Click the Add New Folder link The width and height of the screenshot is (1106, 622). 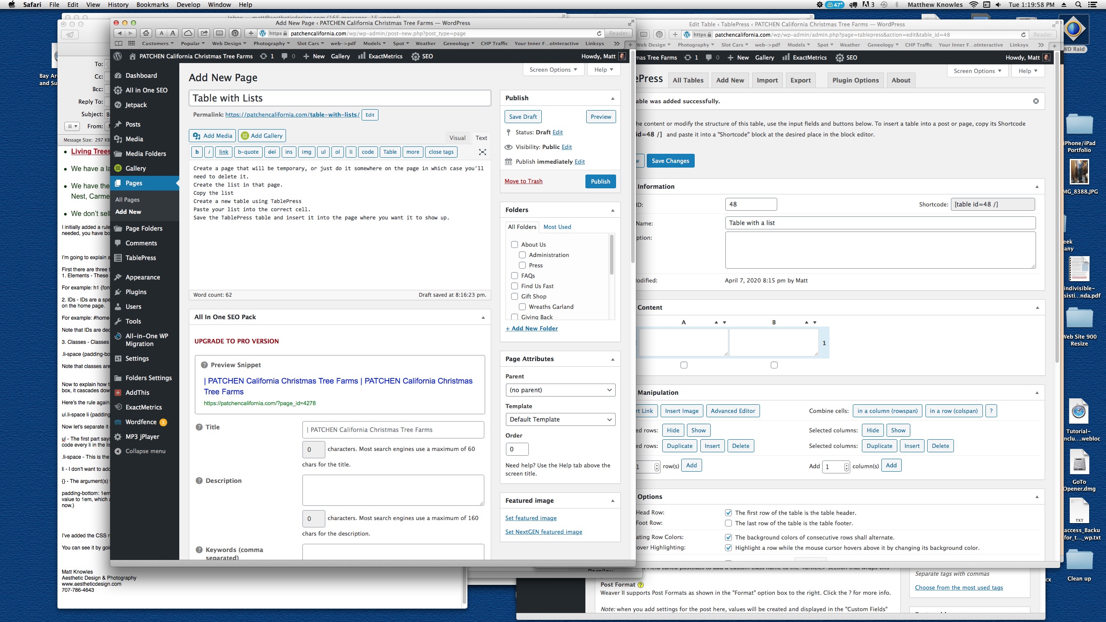(531, 328)
